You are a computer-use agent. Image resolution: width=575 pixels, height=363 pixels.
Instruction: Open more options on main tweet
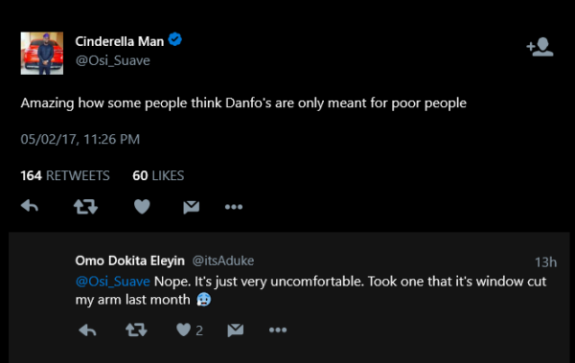click(234, 207)
